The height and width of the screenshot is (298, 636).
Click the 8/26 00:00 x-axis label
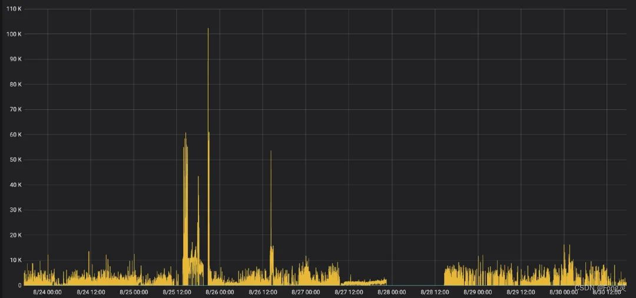[220, 292]
